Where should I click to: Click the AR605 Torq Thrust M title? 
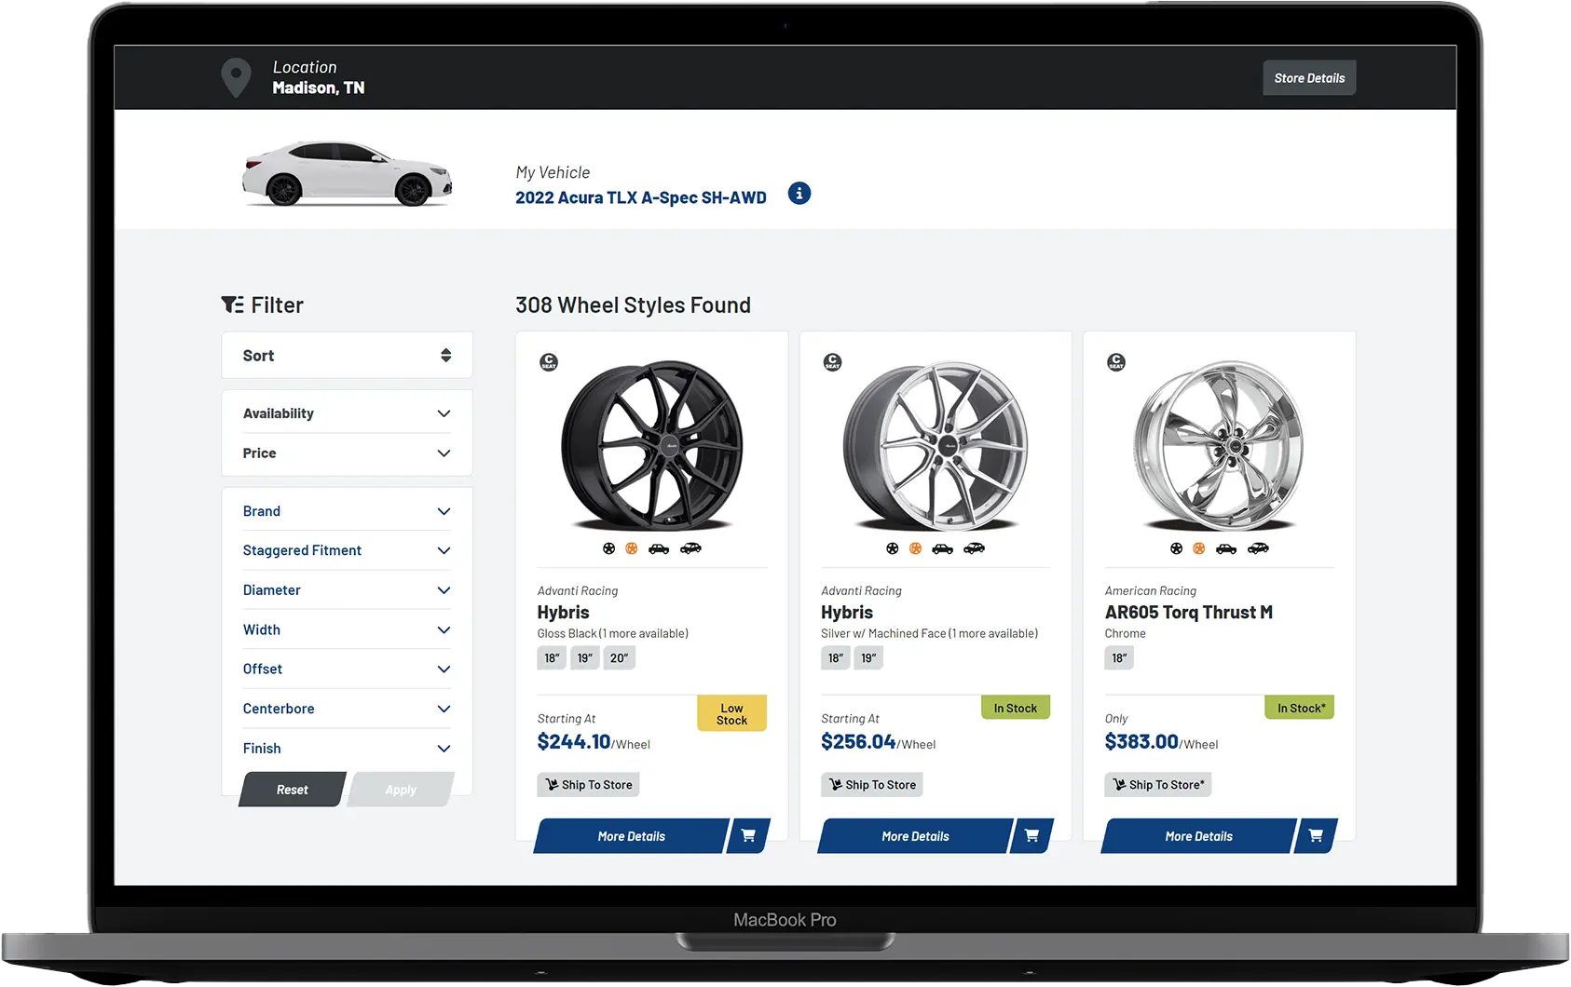pos(1189,612)
